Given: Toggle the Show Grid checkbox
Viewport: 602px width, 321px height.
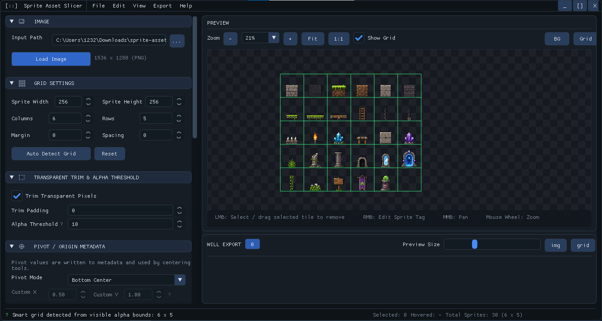Looking at the screenshot, I should tap(359, 38).
